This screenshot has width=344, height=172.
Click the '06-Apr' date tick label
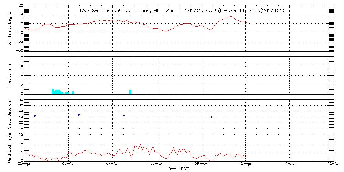[x=68, y=164]
